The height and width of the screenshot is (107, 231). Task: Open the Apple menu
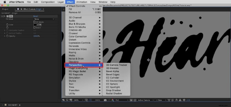(5, 2)
